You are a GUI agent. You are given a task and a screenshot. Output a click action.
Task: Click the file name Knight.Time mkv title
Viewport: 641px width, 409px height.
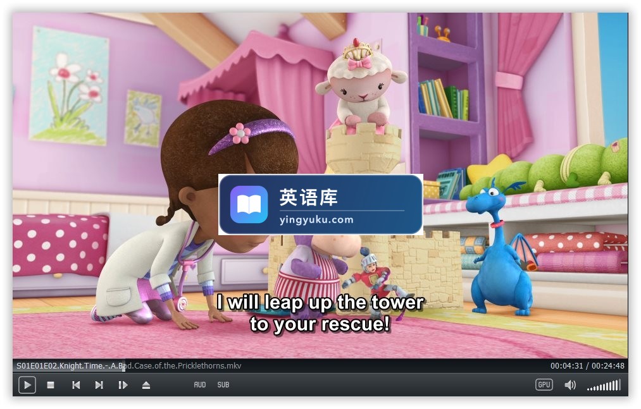point(129,365)
